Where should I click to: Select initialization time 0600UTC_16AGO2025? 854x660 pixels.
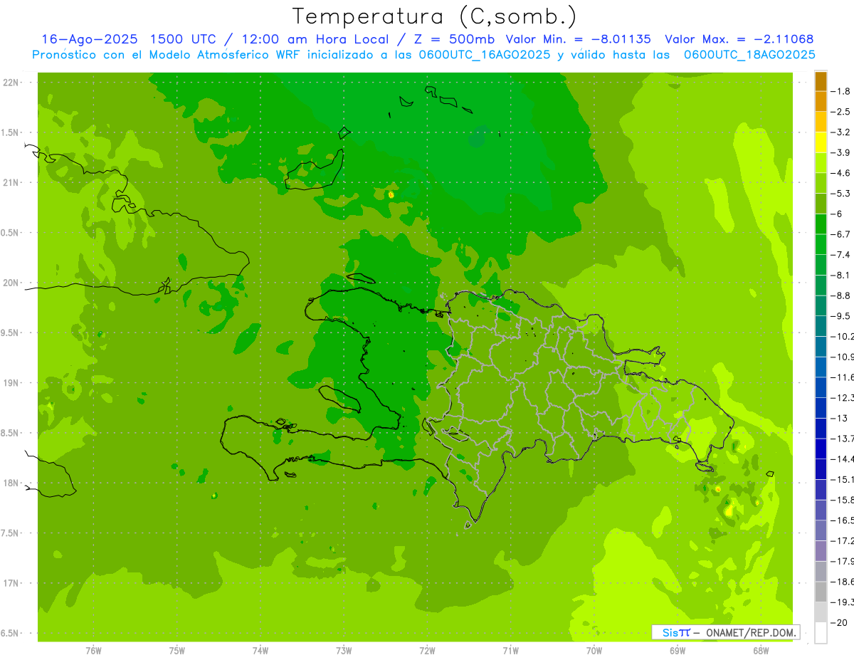click(x=485, y=55)
